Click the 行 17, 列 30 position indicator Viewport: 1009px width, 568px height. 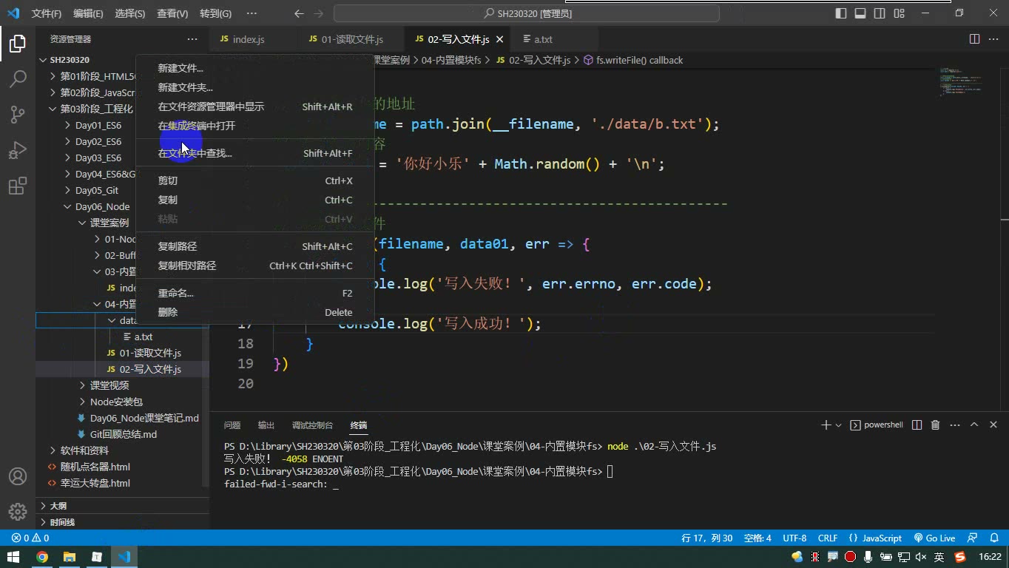(x=706, y=538)
